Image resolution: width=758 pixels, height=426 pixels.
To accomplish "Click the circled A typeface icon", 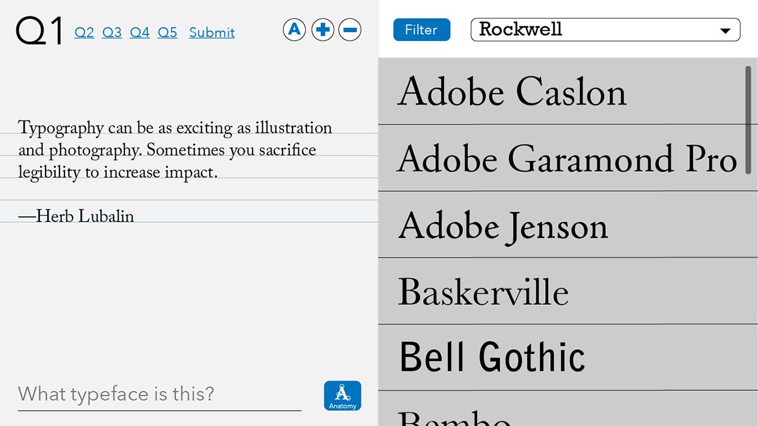I will click(294, 30).
